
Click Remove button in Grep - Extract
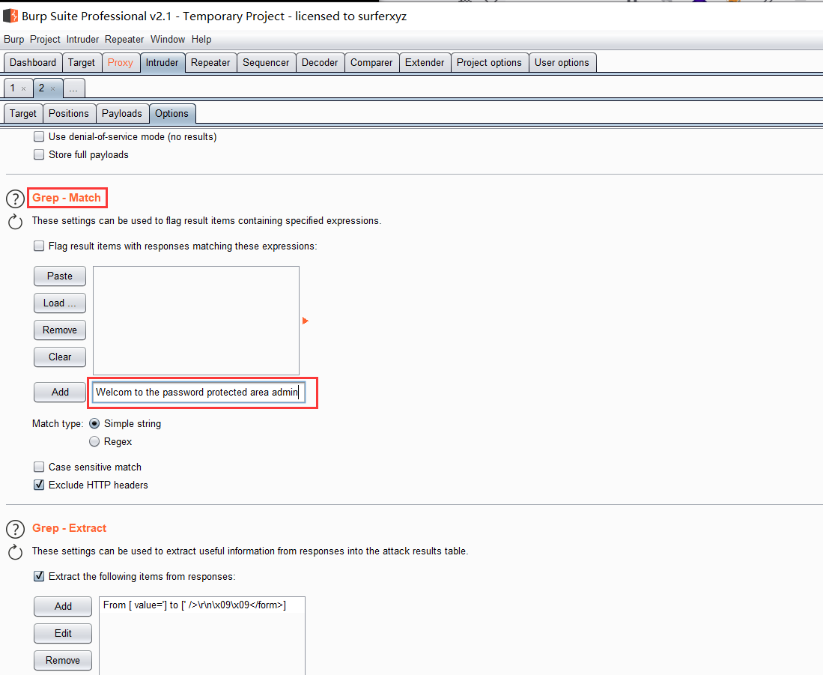[63, 660]
